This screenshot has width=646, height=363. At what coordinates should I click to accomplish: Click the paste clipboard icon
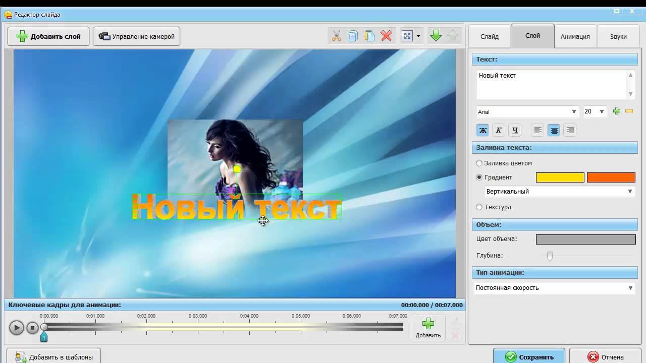tap(369, 36)
